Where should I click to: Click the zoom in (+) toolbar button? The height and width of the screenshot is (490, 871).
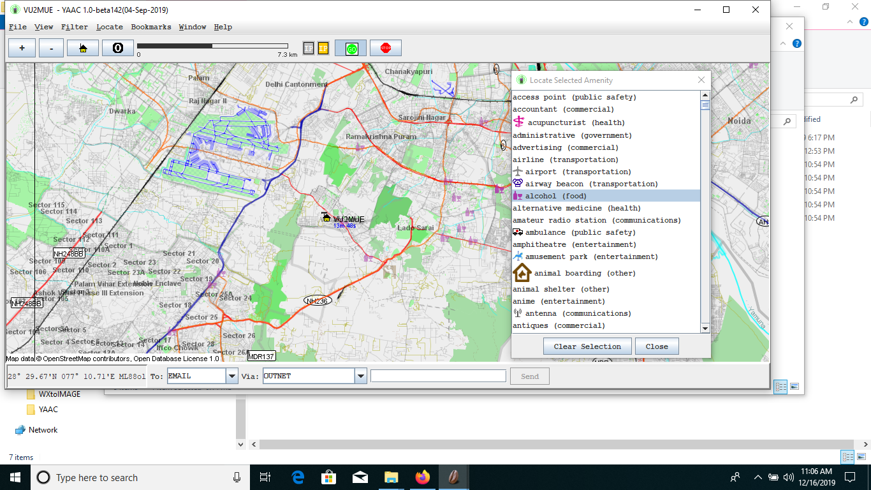22,48
